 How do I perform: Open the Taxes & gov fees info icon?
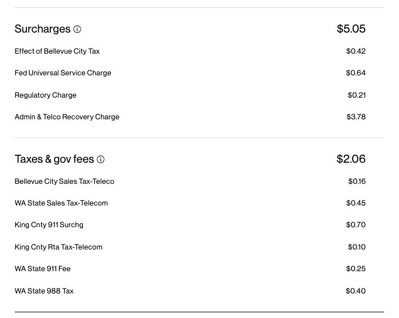point(101,160)
